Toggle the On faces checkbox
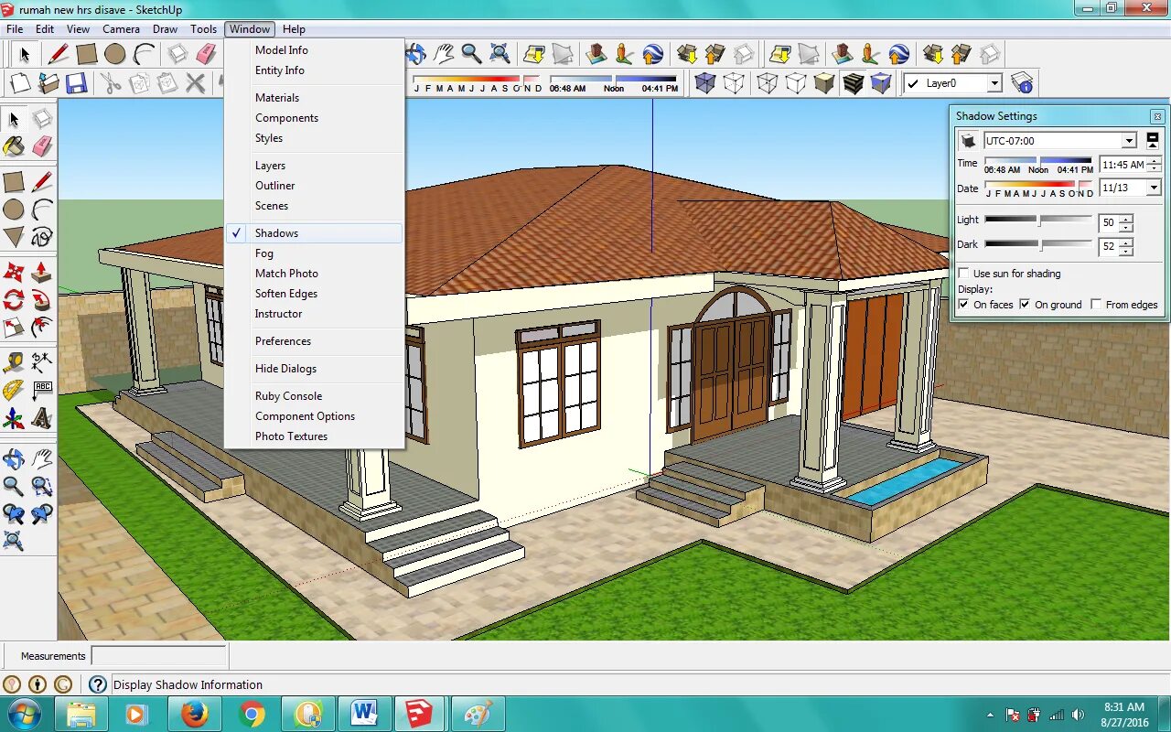Image resolution: width=1171 pixels, height=732 pixels. click(963, 305)
